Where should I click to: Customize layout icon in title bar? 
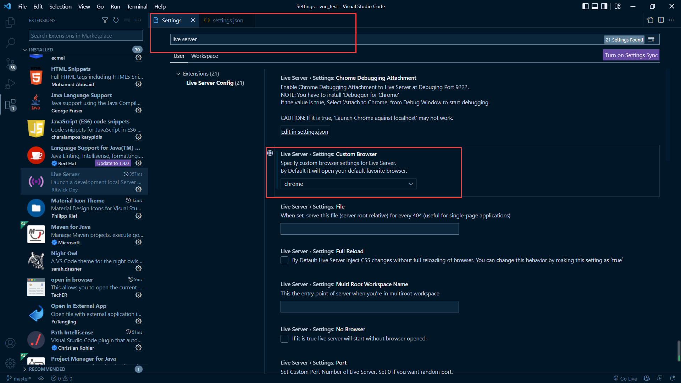618,6
